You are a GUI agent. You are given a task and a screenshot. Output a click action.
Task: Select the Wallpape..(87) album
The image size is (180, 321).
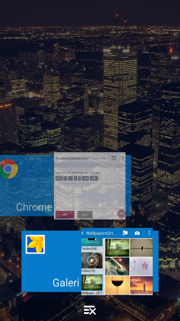click(92, 285)
